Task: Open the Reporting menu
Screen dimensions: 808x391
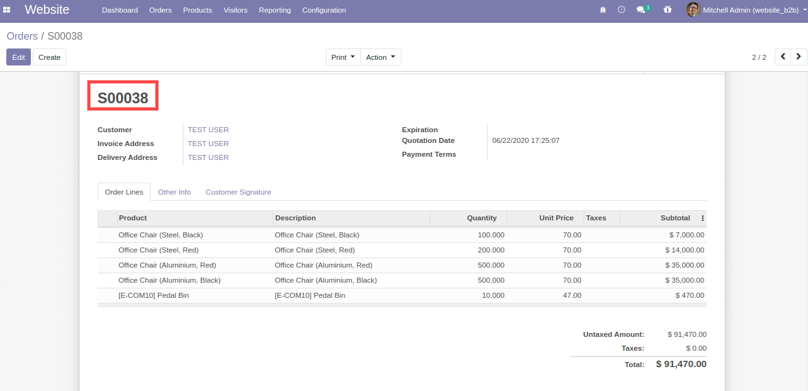Action: coord(275,10)
